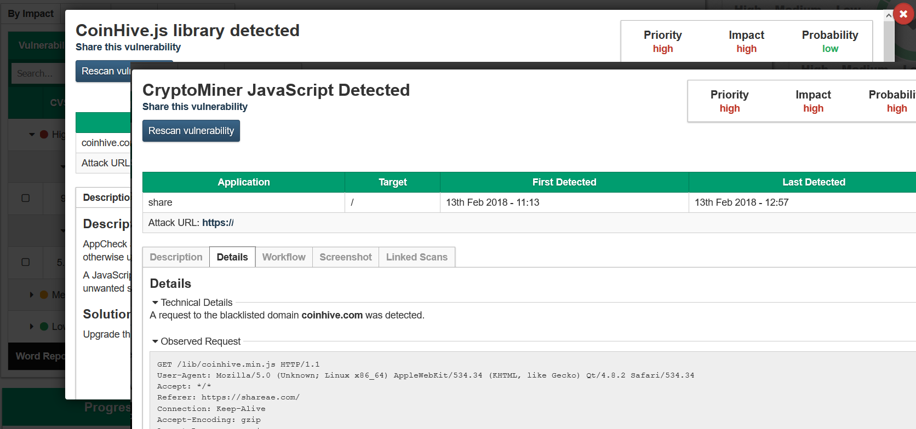Switch to the Description tab

pyautogui.click(x=176, y=257)
